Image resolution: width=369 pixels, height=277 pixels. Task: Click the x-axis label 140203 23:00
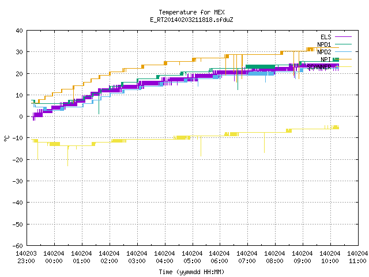26,257
